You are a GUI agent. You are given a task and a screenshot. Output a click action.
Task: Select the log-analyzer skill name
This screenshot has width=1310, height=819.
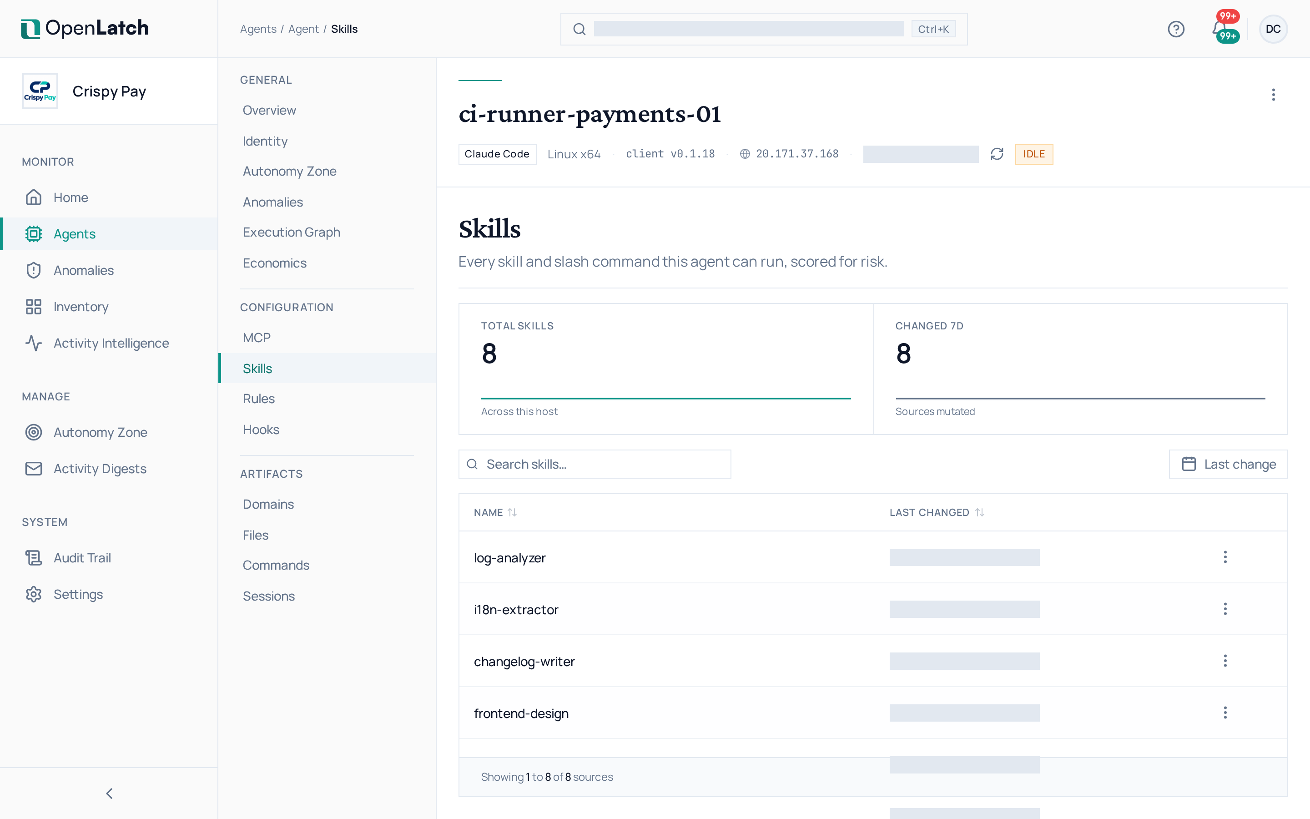click(509, 557)
